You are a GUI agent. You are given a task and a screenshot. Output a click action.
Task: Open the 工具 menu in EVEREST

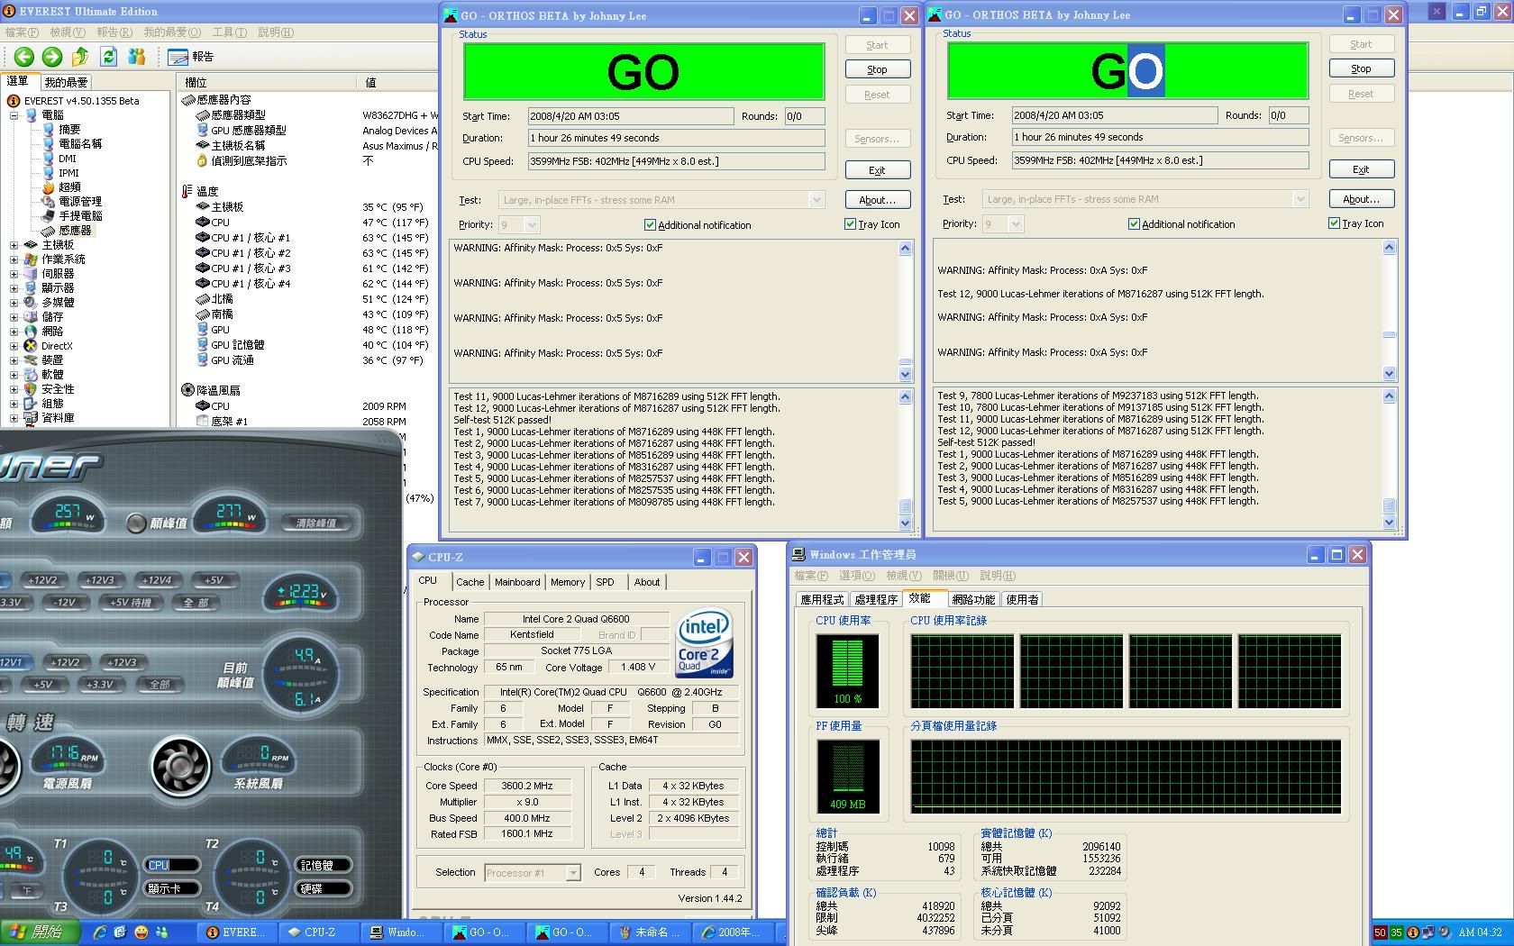point(230,32)
